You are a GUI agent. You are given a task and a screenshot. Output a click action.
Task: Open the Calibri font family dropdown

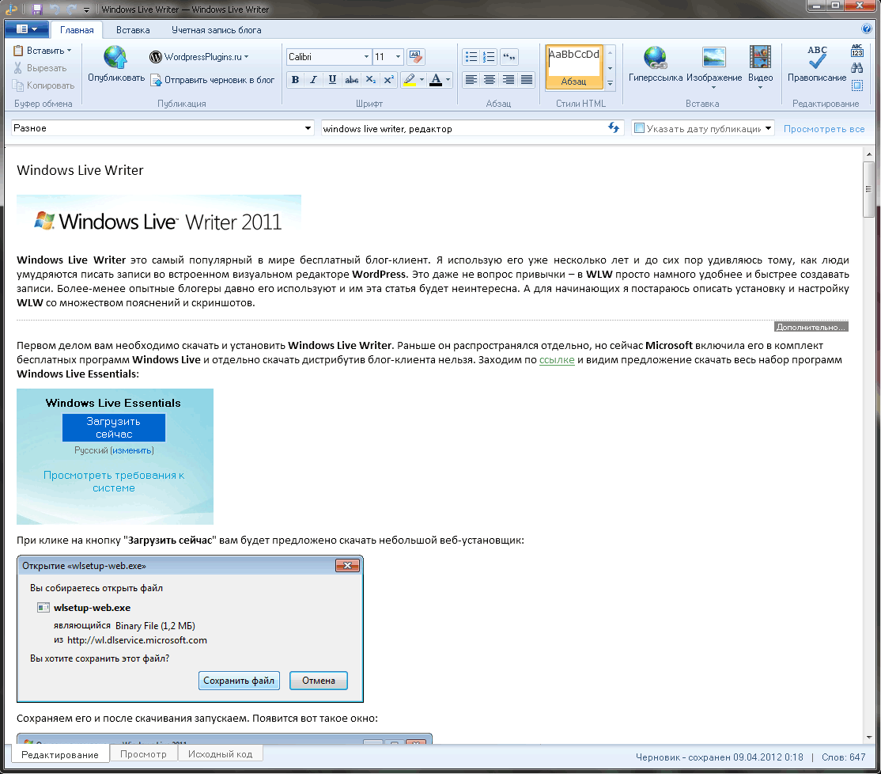click(366, 57)
